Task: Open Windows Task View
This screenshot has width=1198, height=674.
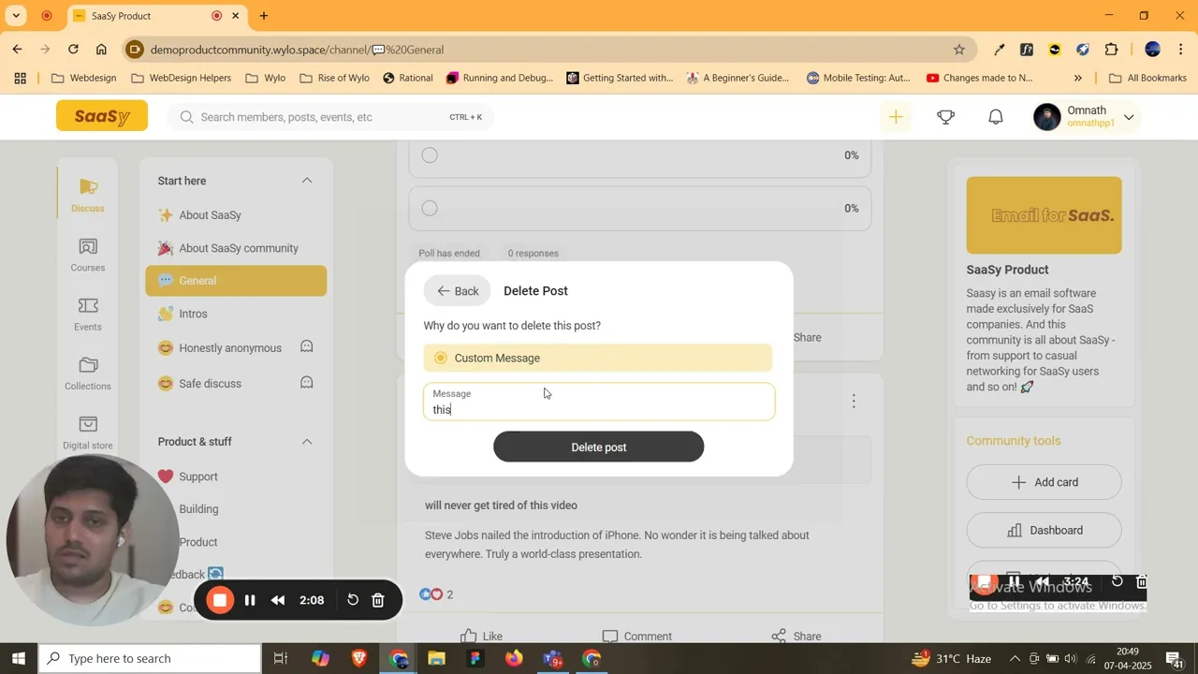Action: [x=280, y=659]
